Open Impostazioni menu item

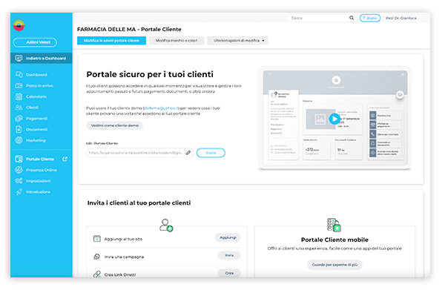39,181
